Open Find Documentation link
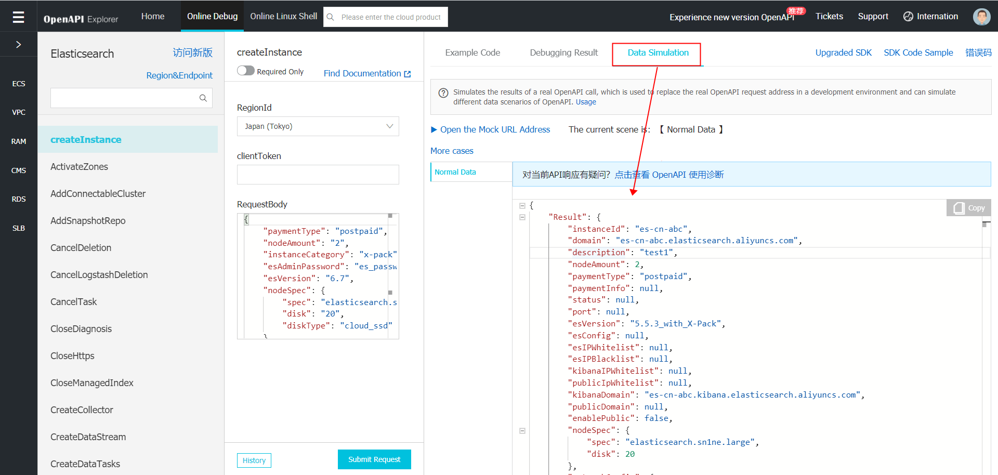Viewport: 998px width, 475px height. pyautogui.click(x=362, y=73)
